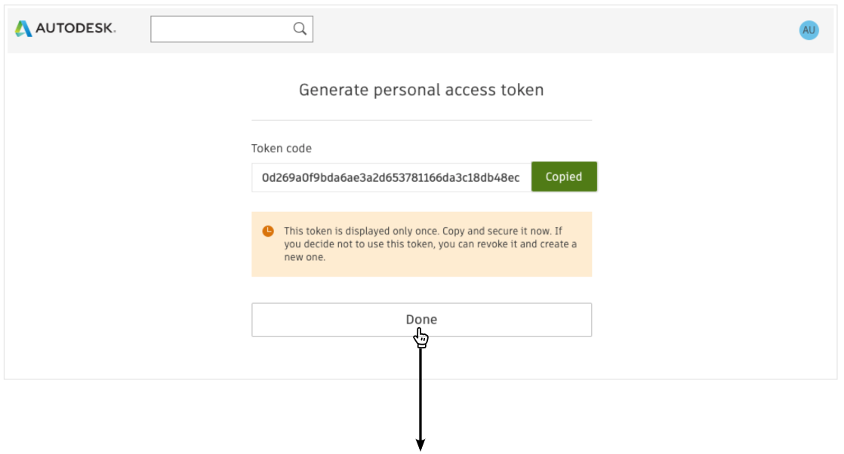Click the Done button

pos(421,320)
